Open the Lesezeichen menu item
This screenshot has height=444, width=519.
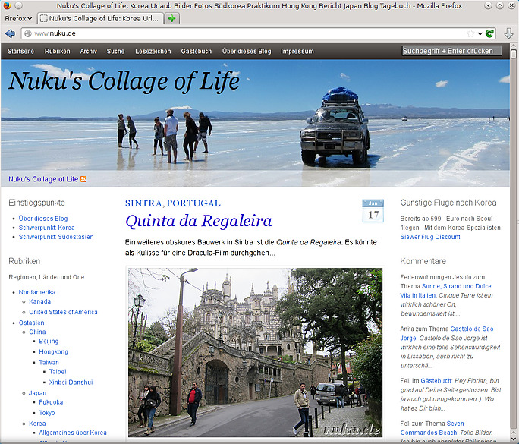click(153, 52)
